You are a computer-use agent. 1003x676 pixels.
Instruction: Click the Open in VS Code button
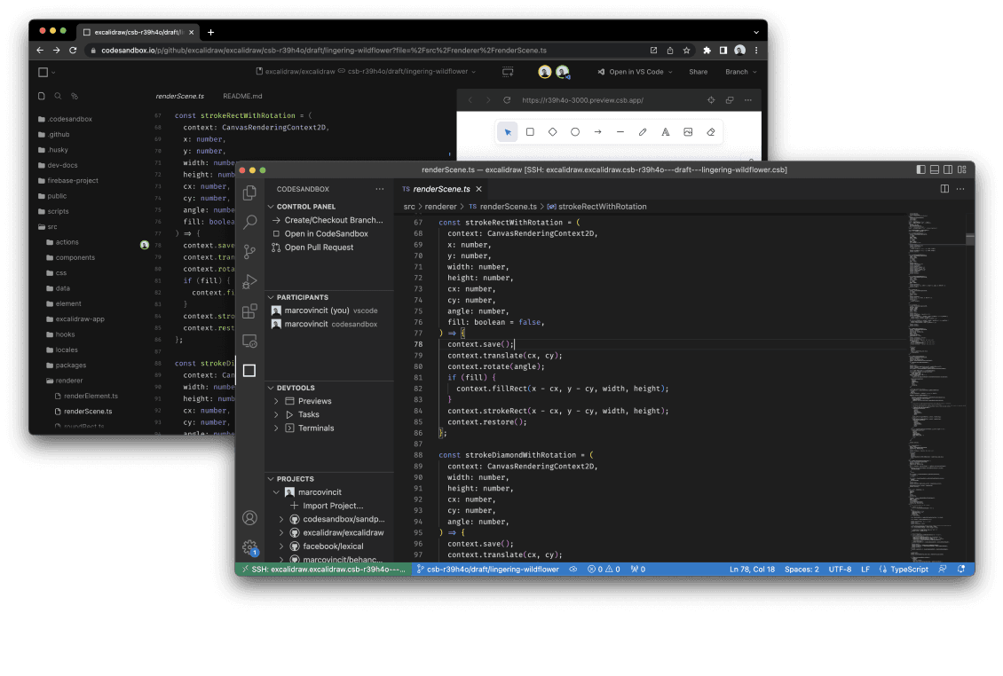634,72
